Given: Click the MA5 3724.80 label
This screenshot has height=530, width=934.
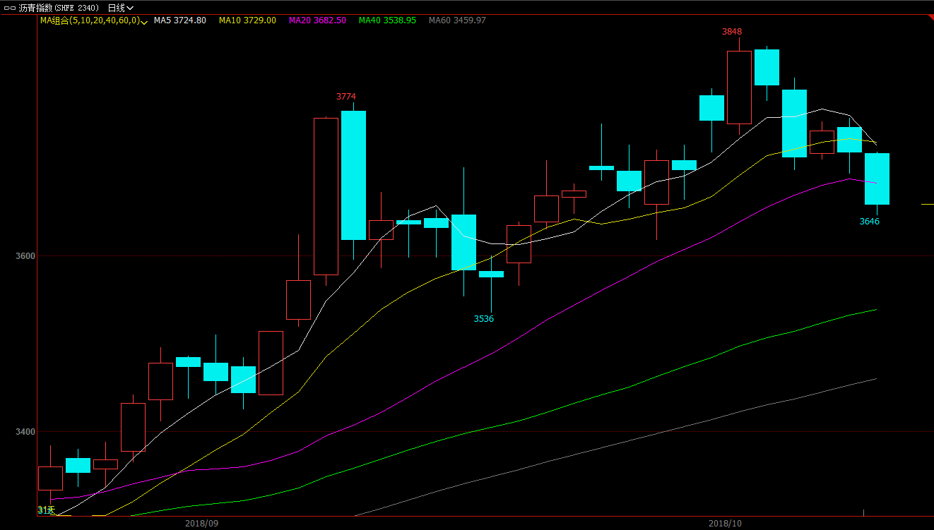Looking at the screenshot, I should click(179, 20).
